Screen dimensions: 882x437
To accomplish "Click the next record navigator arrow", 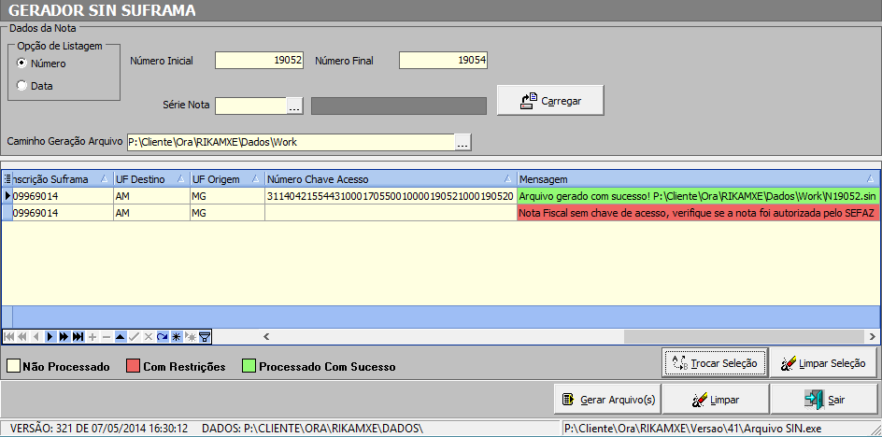I will (50, 337).
